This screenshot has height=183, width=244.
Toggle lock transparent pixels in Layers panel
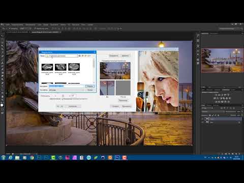pyautogui.click(x=210, y=115)
